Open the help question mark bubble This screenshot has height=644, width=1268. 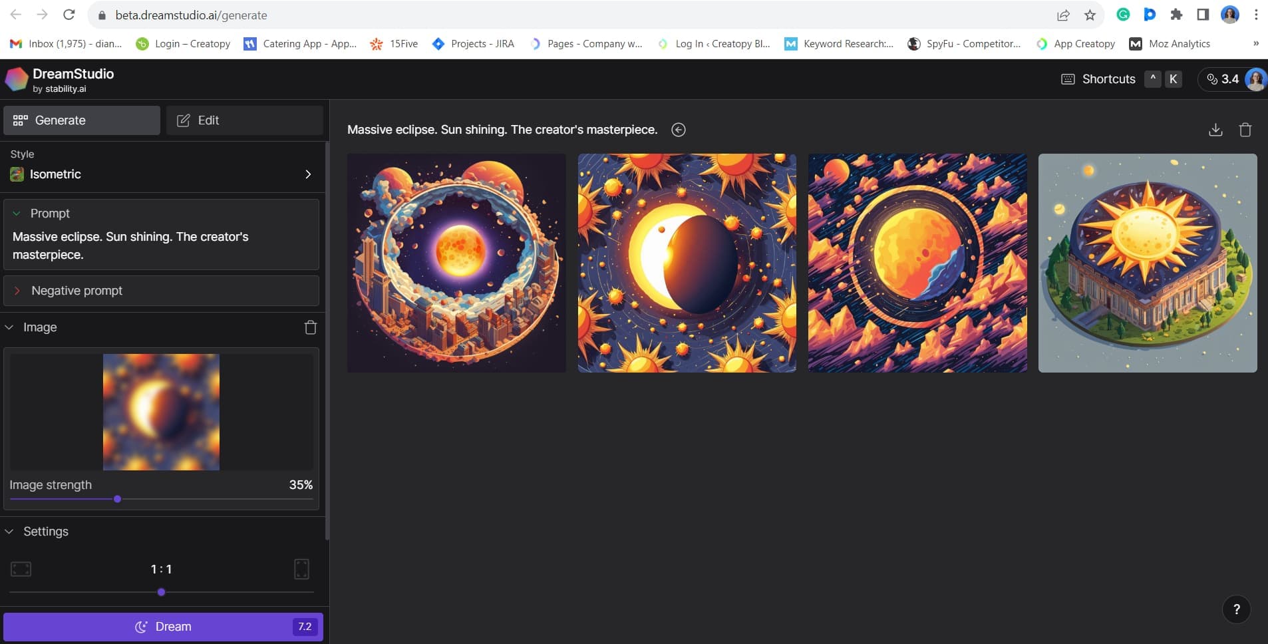[1235, 609]
